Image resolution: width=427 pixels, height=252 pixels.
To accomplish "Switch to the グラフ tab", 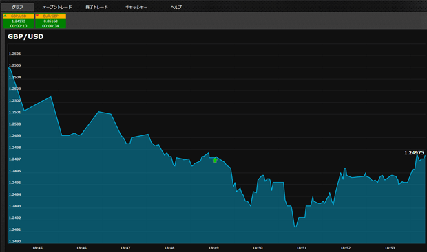I will click(x=17, y=7).
